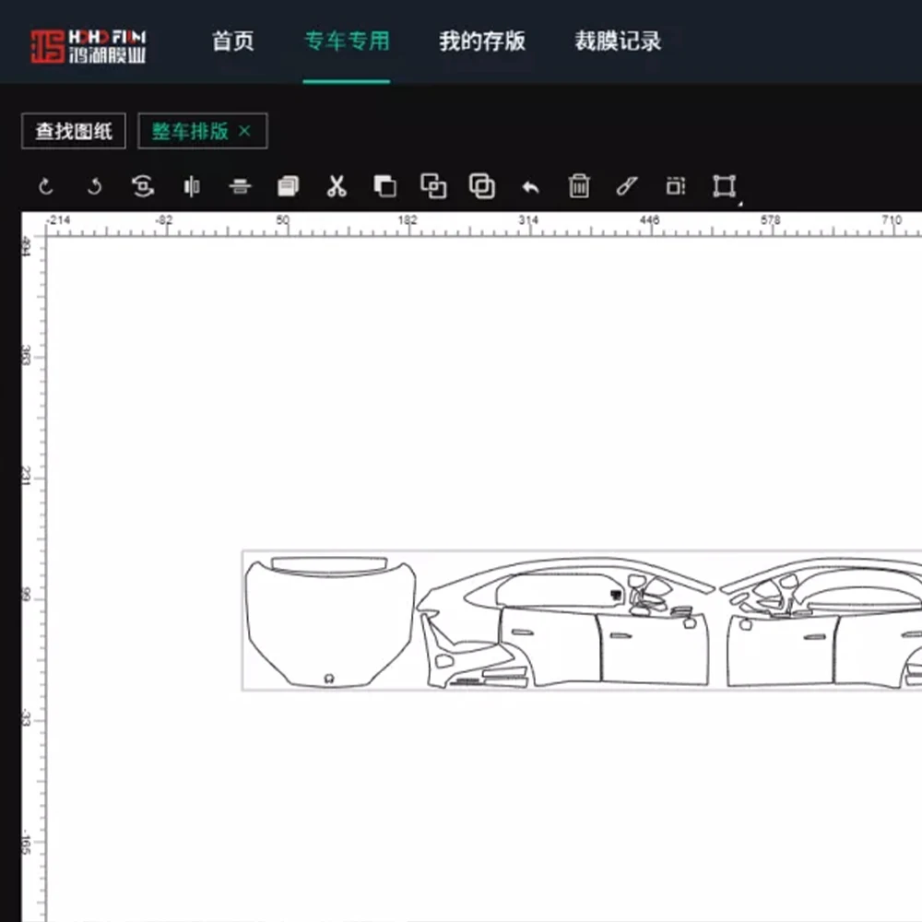The height and width of the screenshot is (922, 922).
Task: Click the overlapping squares subtract icon
Action: pos(384,187)
